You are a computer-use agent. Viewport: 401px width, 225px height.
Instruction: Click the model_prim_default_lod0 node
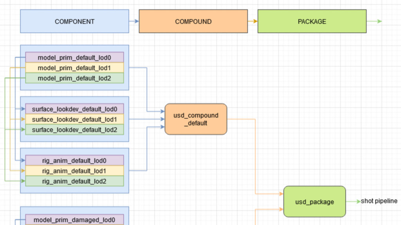(x=74, y=57)
